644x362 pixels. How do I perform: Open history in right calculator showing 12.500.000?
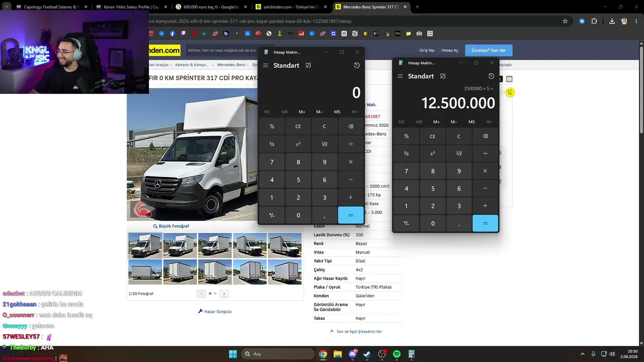click(492, 76)
